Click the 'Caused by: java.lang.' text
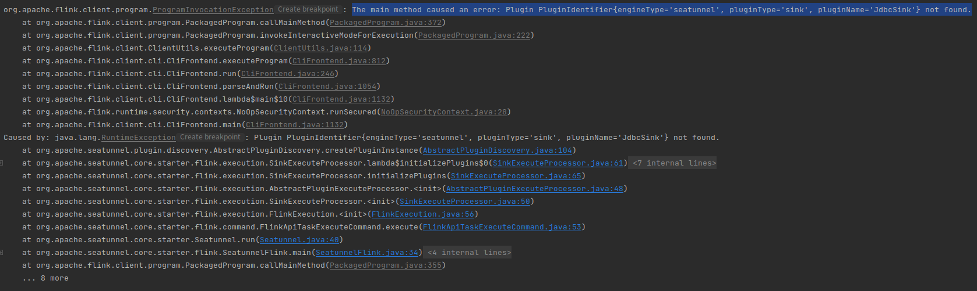The height and width of the screenshot is (291, 977). coord(52,138)
